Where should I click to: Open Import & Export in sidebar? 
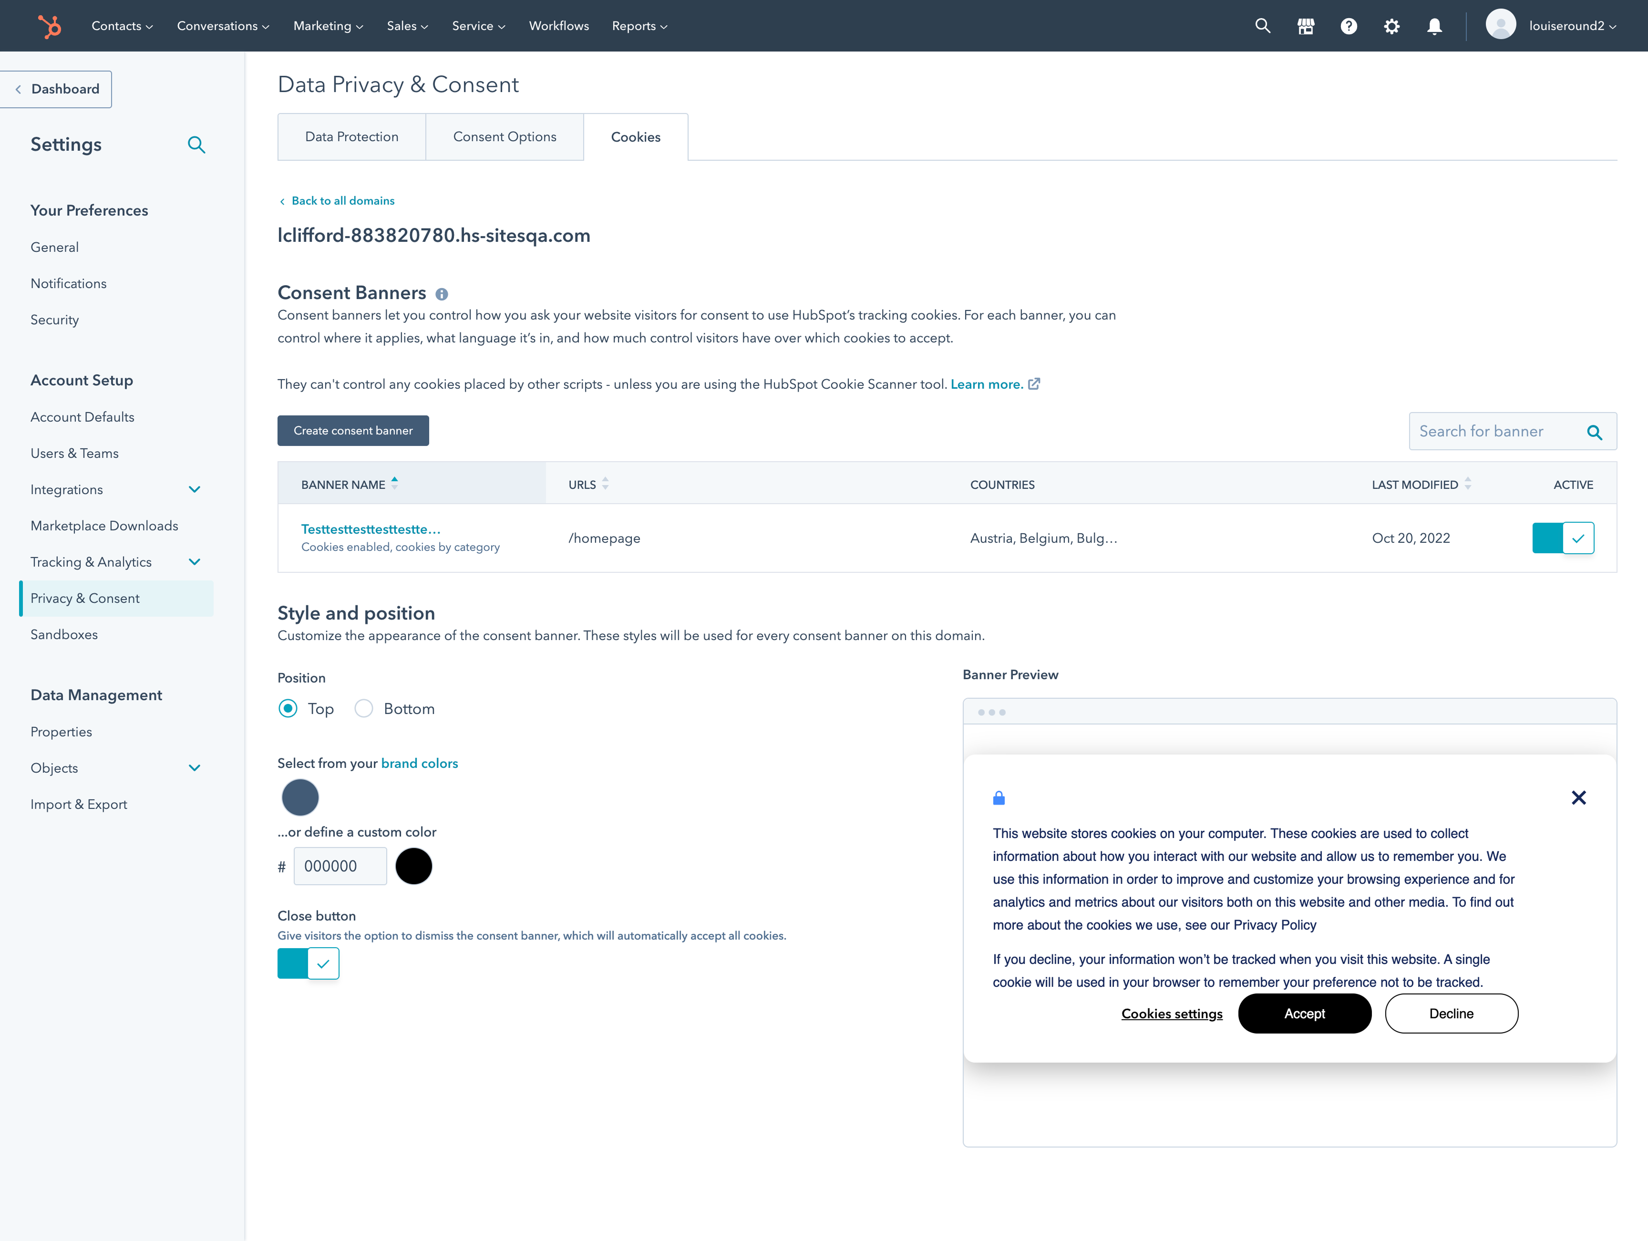point(79,805)
